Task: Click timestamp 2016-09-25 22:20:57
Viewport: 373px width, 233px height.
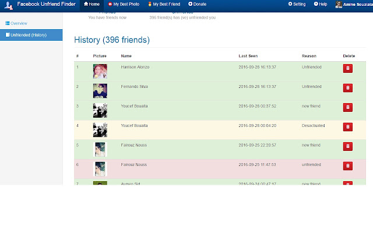Action: [x=258, y=145]
